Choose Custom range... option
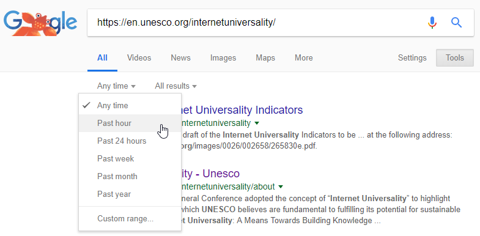 coord(130,219)
